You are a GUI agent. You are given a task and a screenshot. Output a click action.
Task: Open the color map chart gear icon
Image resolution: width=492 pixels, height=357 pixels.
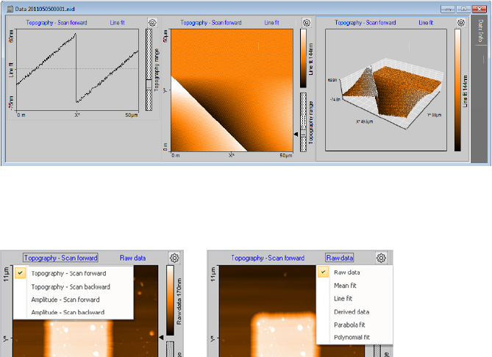point(307,23)
